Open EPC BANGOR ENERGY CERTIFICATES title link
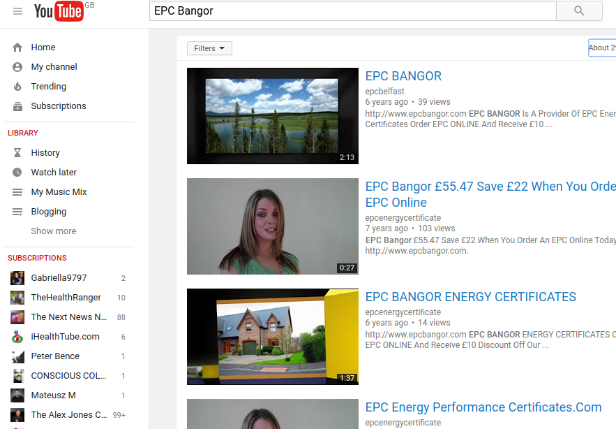Image resolution: width=616 pixels, height=429 pixels. [x=471, y=297]
